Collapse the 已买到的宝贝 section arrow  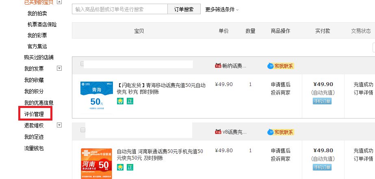59,2
